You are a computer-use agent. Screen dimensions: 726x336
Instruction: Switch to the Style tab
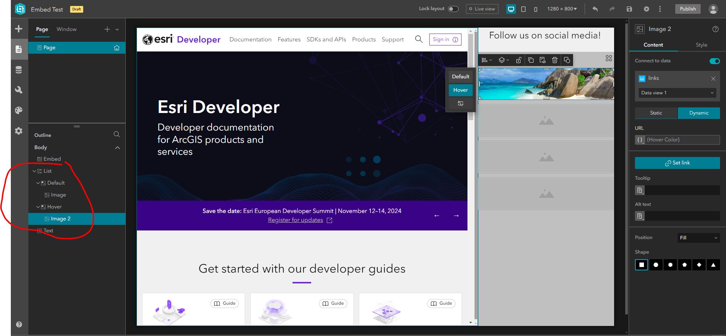point(701,45)
